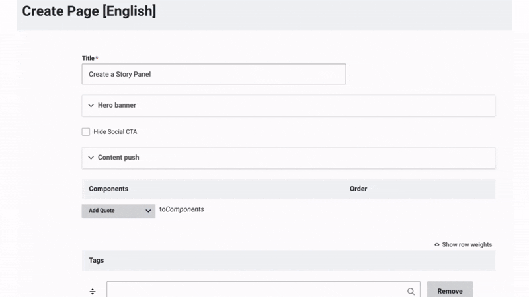The height and width of the screenshot is (297, 529).
Task: Click the search magnifier icon in Tags field
Action: 411,291
